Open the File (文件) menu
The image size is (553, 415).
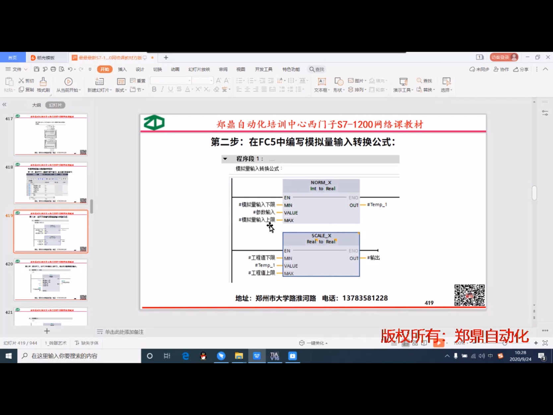(17, 69)
